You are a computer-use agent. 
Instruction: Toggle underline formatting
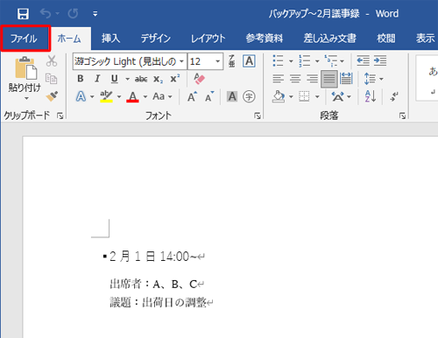(x=115, y=79)
